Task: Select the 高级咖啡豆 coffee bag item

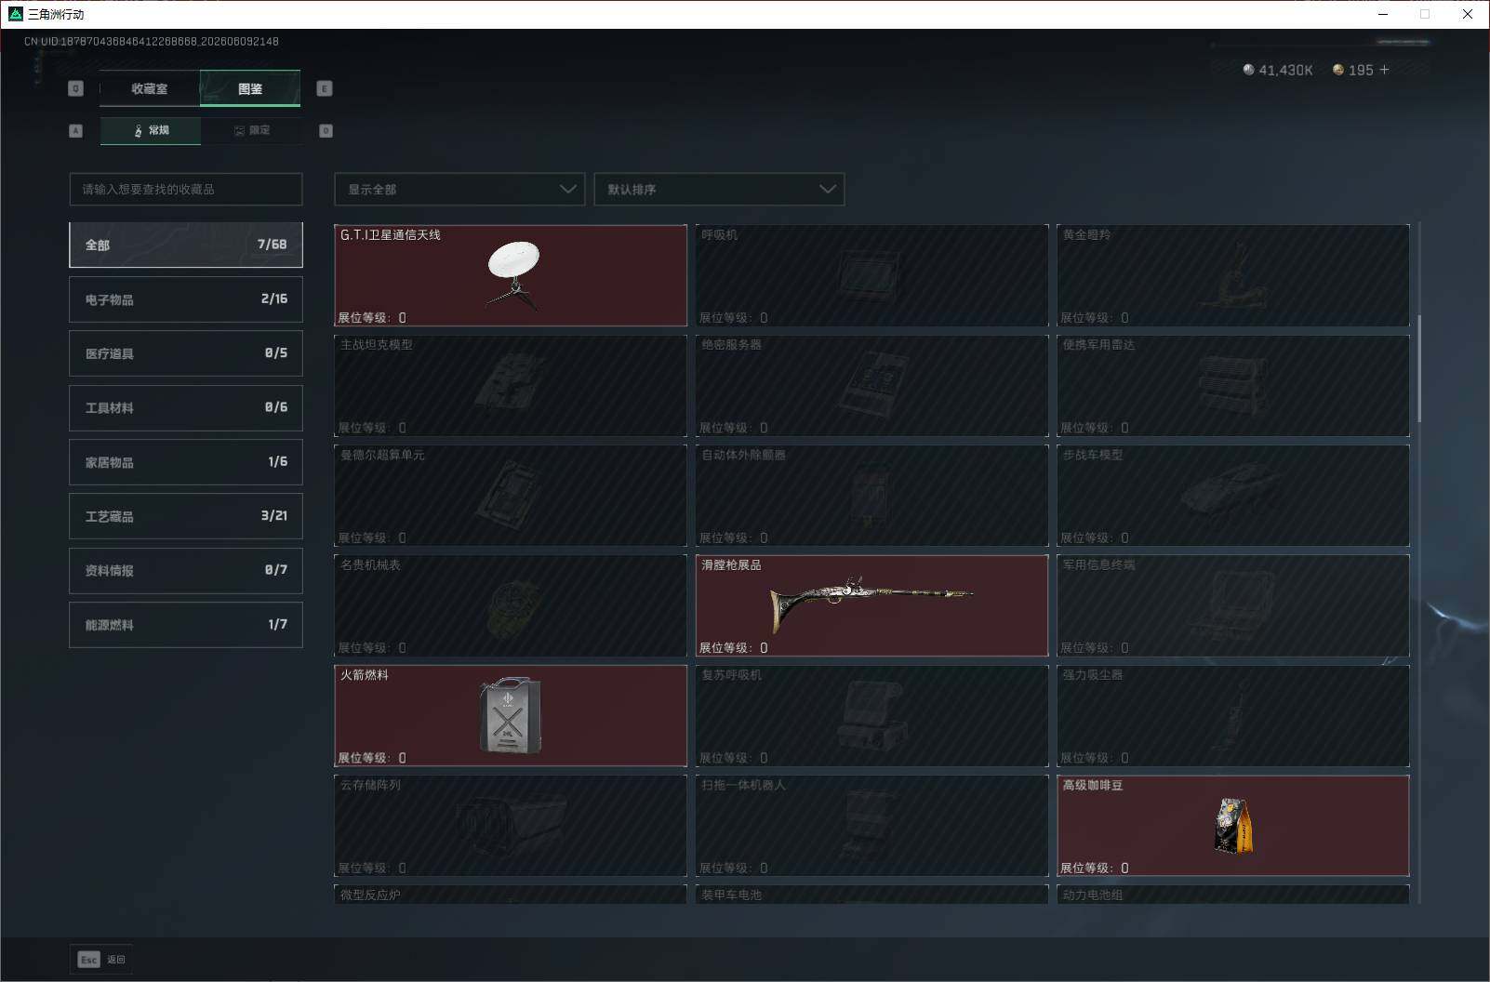Action: [1233, 826]
